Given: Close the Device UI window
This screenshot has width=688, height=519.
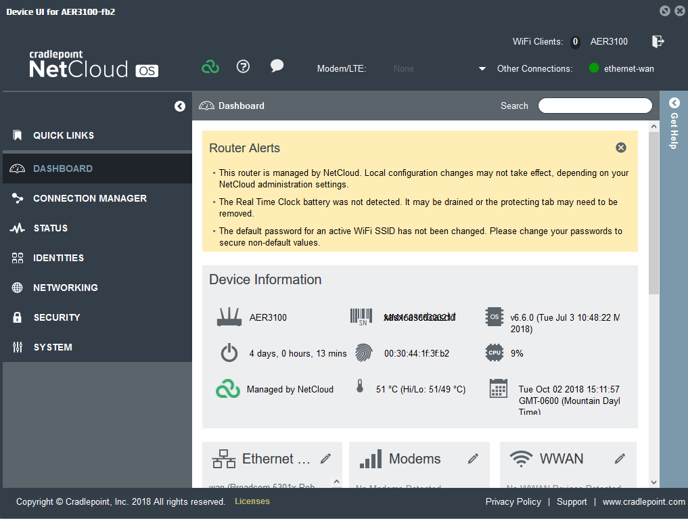Looking at the screenshot, I should 680,11.
